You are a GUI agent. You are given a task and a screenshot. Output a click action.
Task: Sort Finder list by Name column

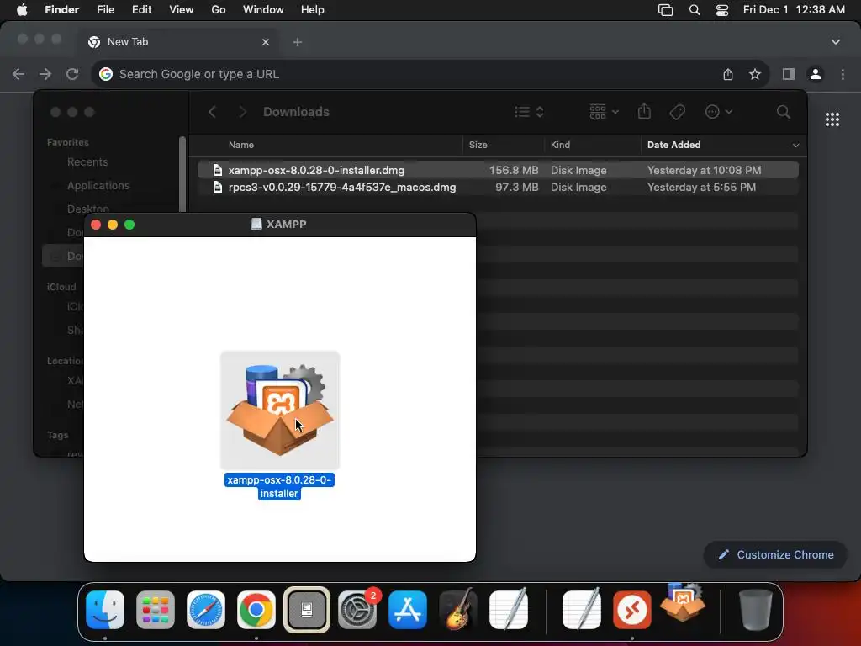241,145
